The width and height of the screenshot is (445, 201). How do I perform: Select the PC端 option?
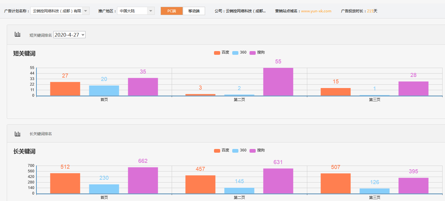point(172,10)
